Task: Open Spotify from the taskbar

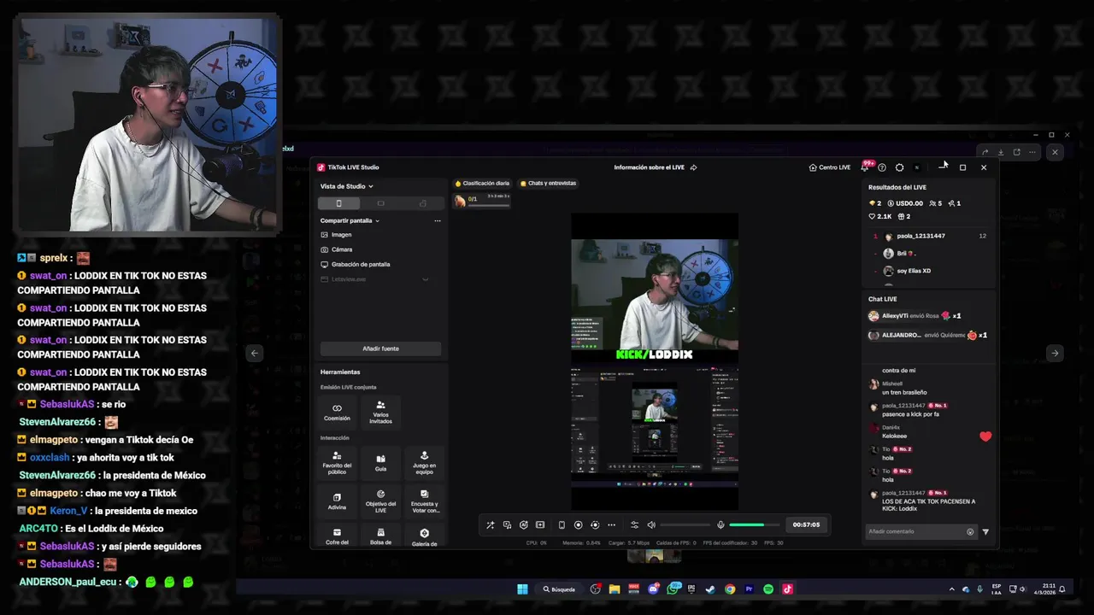Action: (768, 589)
